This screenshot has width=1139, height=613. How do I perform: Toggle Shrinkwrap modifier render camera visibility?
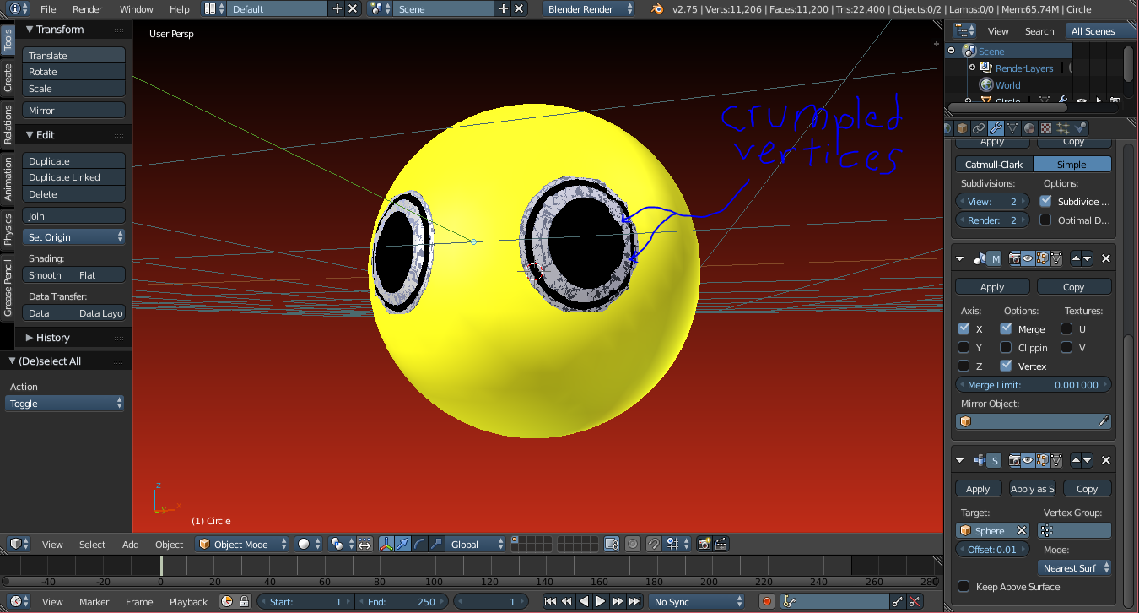pos(1014,460)
